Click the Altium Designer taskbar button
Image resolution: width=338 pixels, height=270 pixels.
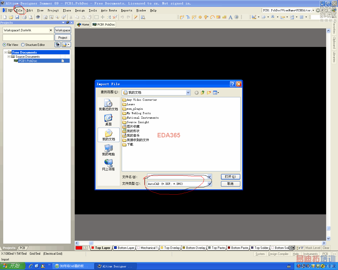coord(116,266)
